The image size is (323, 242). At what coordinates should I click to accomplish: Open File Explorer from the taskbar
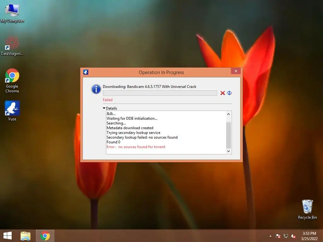(x=26, y=236)
